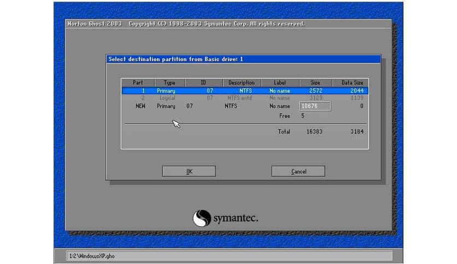
Task: Click the Label column header
Action: tap(280, 82)
